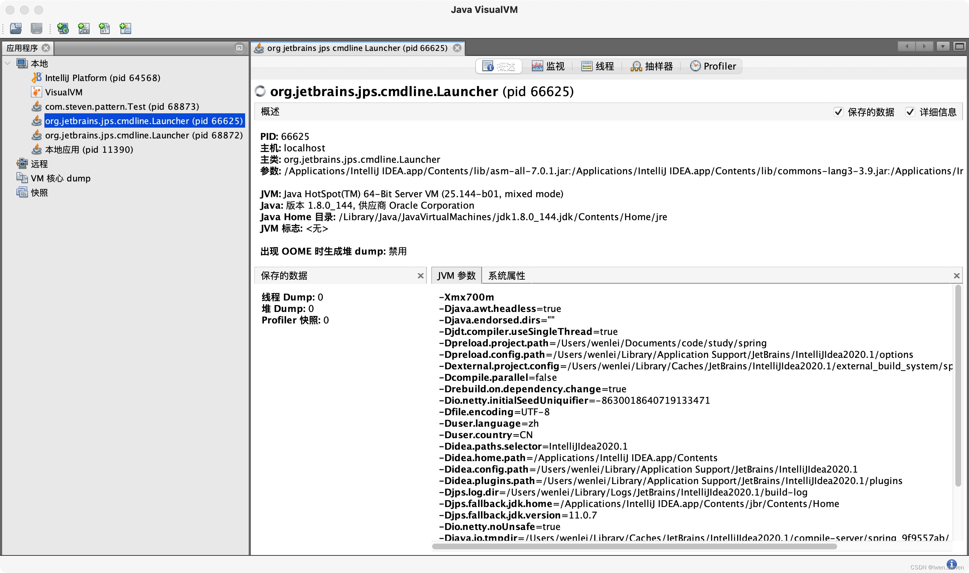
Task: Open the 概述 overview tab
Action: coord(499,66)
